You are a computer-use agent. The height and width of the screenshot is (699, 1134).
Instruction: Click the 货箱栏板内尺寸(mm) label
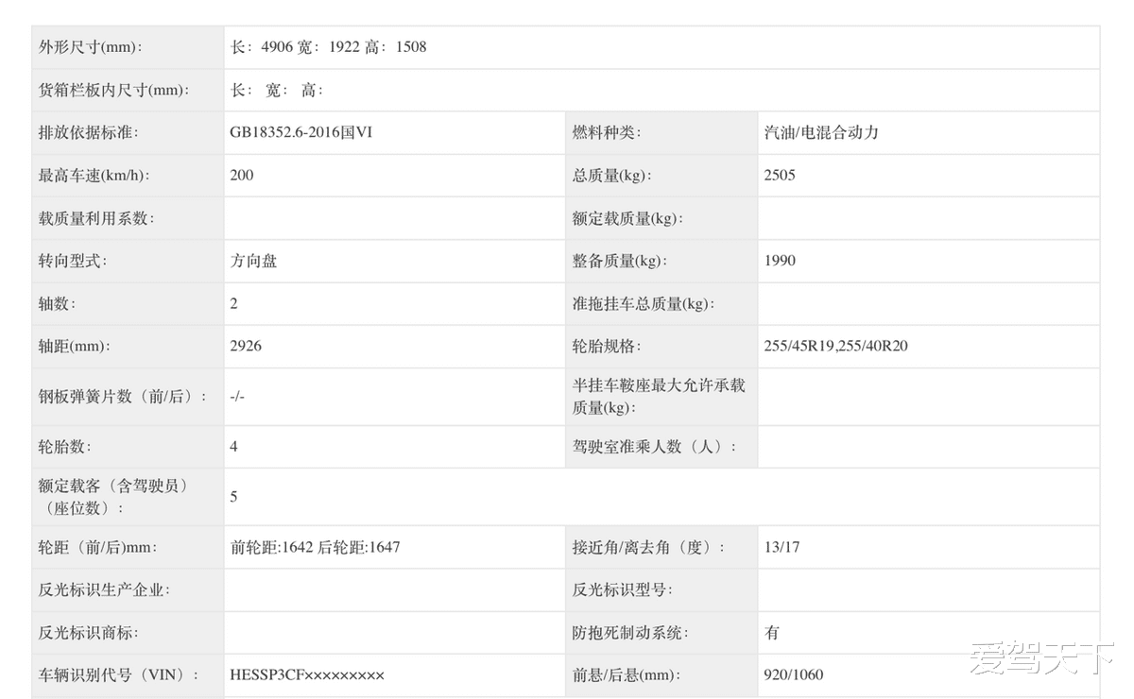[x=113, y=91]
